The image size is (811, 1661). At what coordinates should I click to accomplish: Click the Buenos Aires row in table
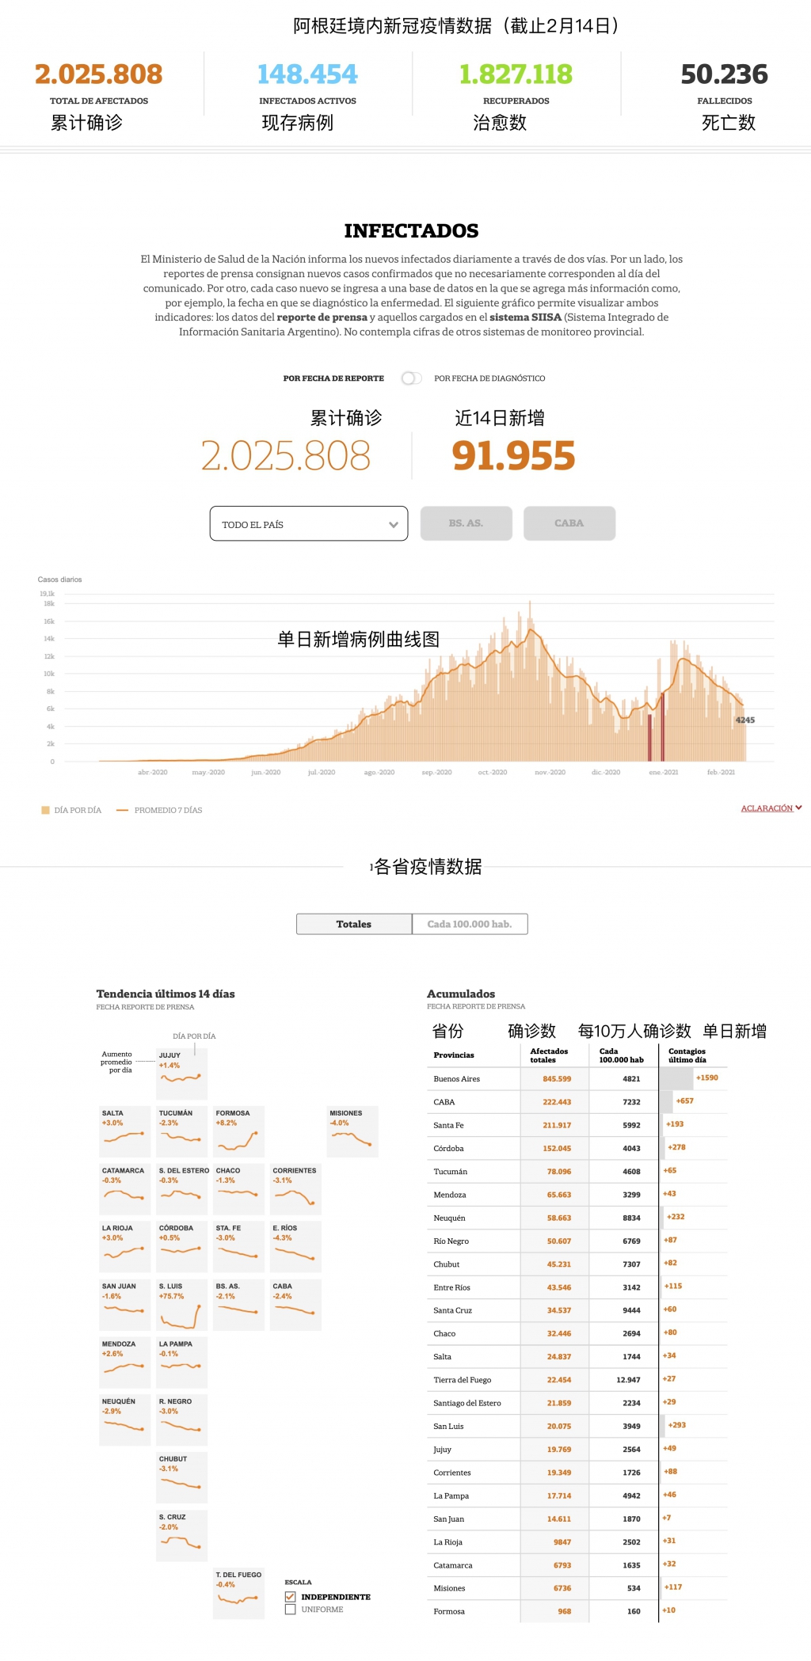(x=457, y=1079)
